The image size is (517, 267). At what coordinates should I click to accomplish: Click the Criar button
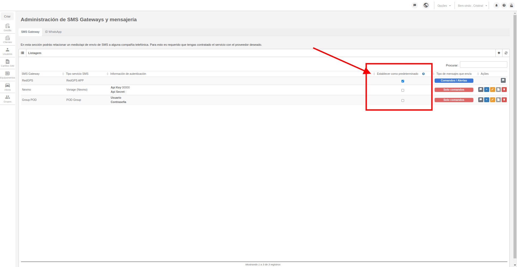(7, 16)
